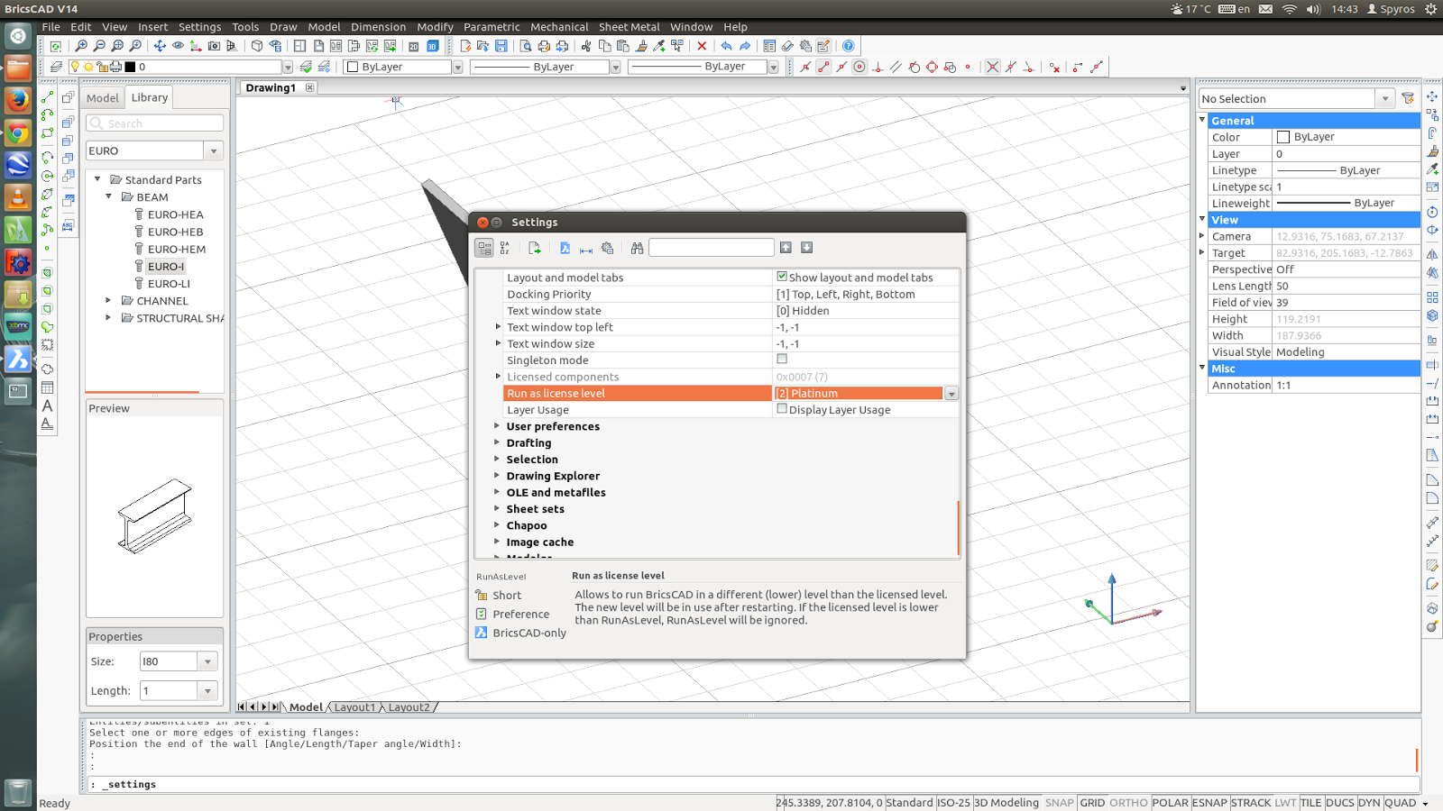1443x811 pixels.
Task: Click the black layer color square in layer toolbar
Action: click(x=130, y=67)
